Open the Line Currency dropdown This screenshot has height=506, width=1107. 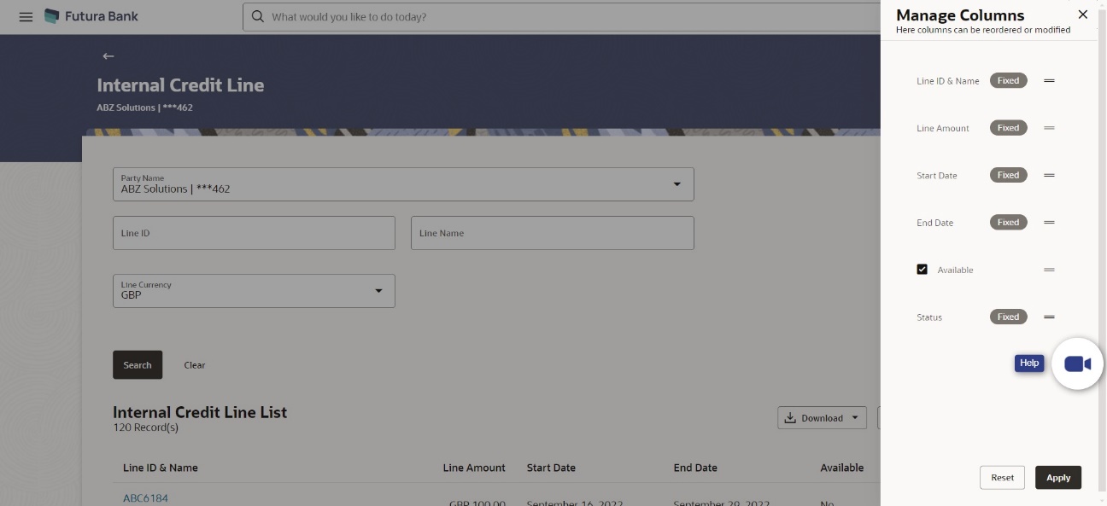click(379, 291)
